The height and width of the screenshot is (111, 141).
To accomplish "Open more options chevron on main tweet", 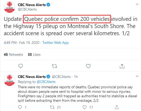I will [137, 4].
